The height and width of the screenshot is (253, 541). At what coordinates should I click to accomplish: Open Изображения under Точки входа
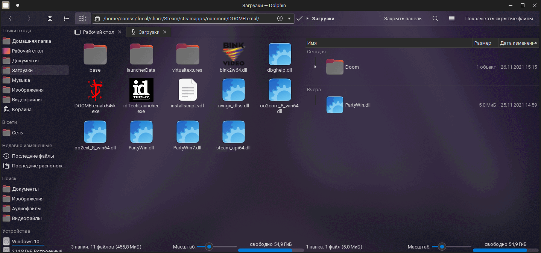click(35, 90)
